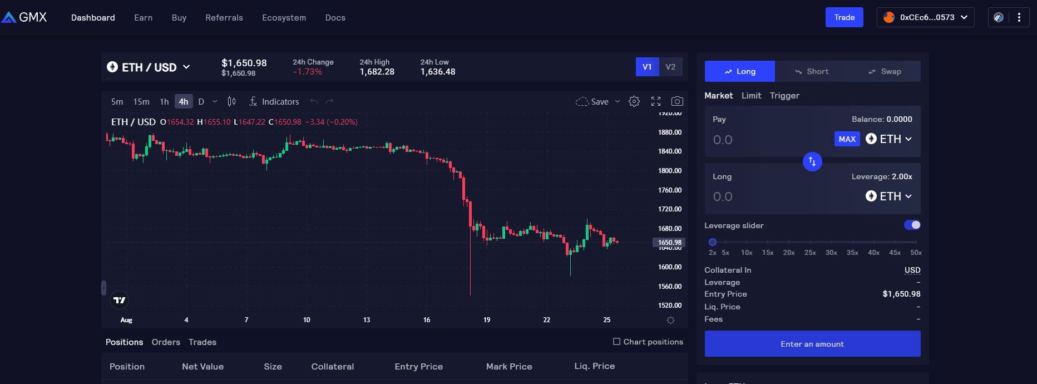Choose the Trigger order type
The height and width of the screenshot is (384, 1037).
coord(784,96)
